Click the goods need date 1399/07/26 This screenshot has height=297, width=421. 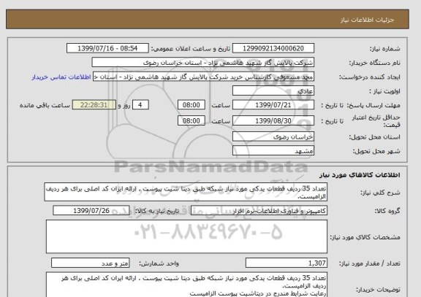tap(91, 211)
